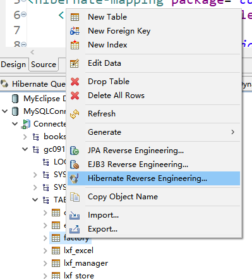Select Refresh in the context menu

154,114
